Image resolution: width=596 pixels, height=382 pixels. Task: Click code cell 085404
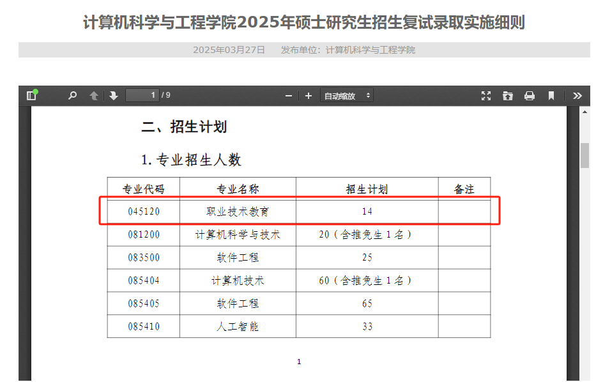click(144, 280)
